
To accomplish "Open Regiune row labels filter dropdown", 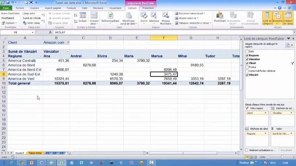I will [x=41, y=56].
